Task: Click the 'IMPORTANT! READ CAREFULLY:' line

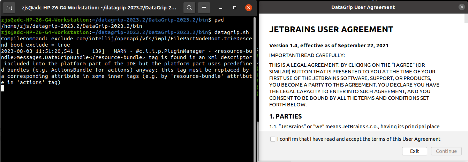Action: pos(307,55)
